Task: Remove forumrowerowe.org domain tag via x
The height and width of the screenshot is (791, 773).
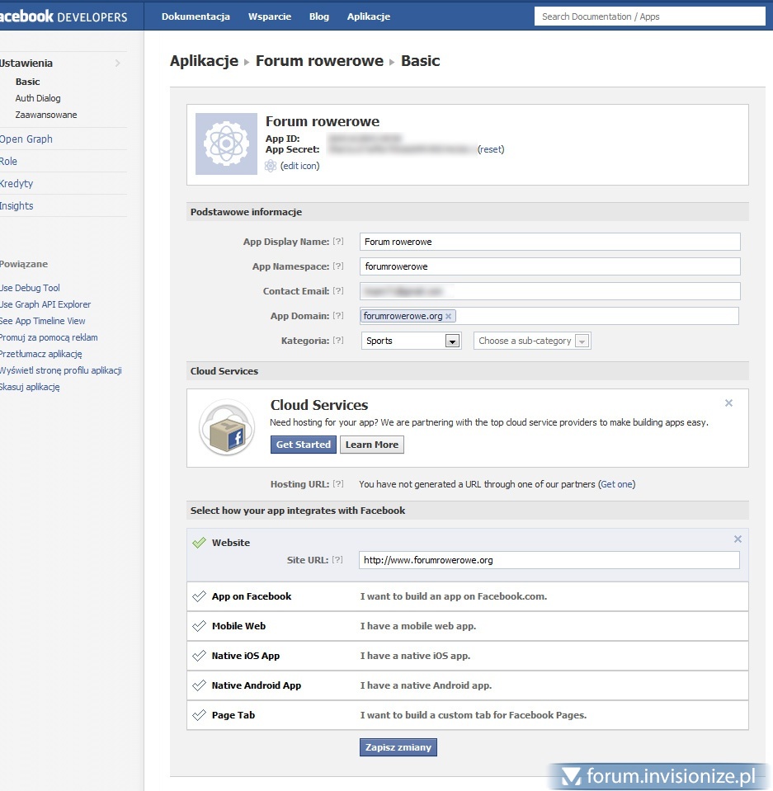Action: click(x=449, y=316)
